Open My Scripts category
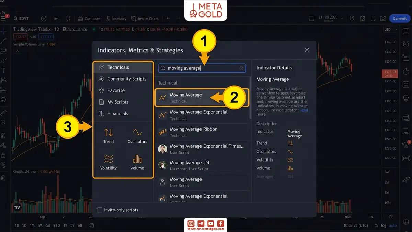The height and width of the screenshot is (232, 412). point(124,102)
